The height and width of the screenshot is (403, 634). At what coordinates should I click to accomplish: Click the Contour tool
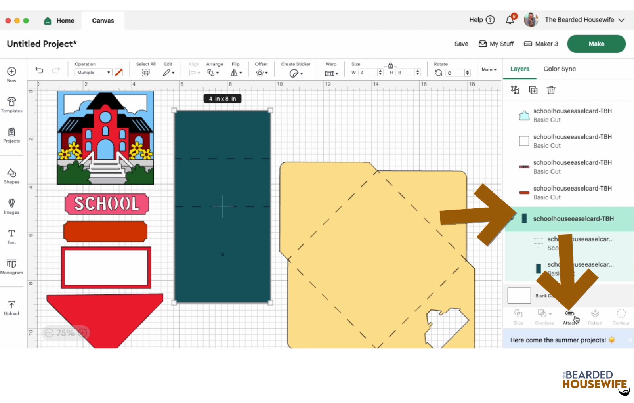(621, 317)
